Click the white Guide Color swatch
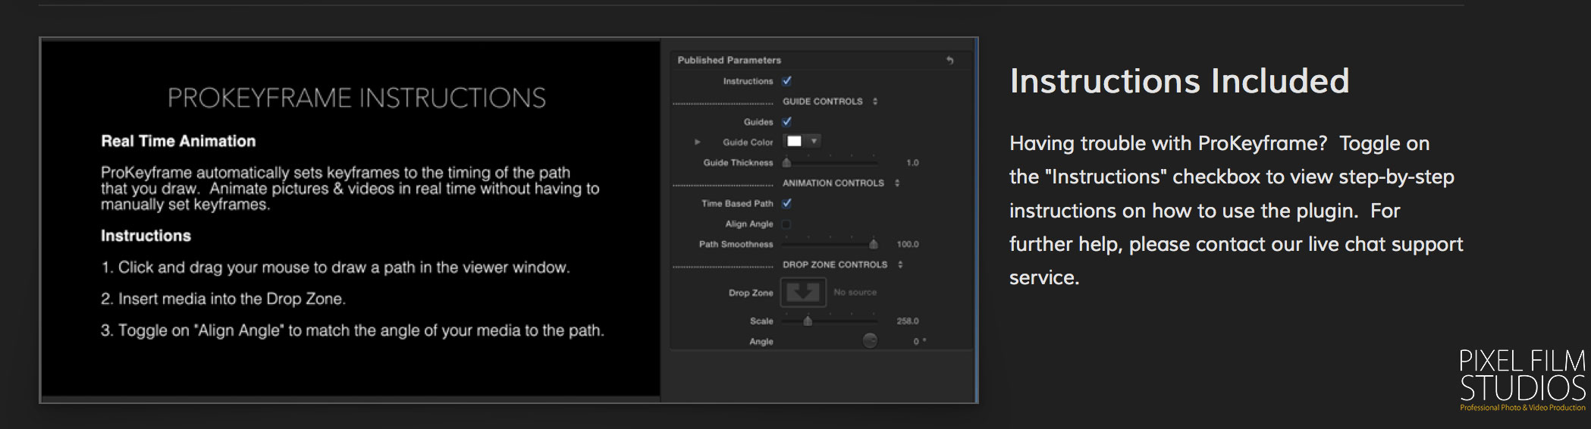1591x429 pixels. (x=794, y=141)
